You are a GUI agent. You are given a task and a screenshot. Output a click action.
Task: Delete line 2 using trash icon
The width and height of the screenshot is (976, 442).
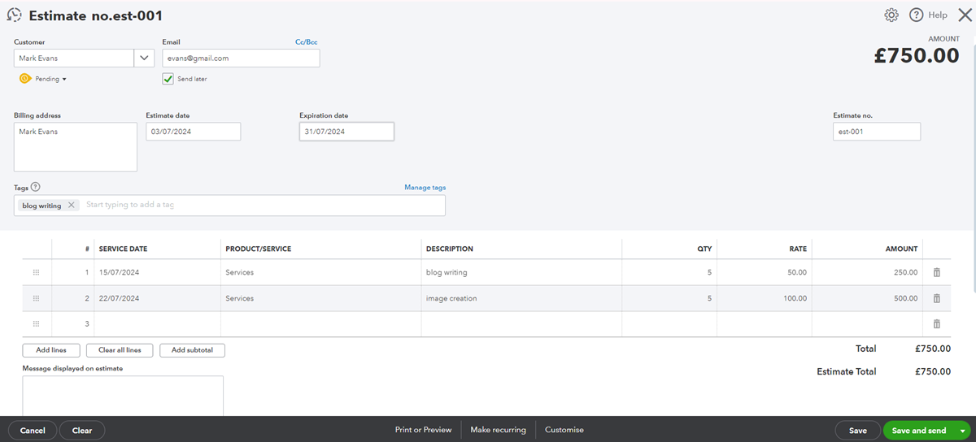pos(936,298)
